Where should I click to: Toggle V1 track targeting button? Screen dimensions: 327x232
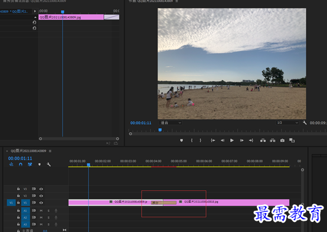(x=25, y=202)
